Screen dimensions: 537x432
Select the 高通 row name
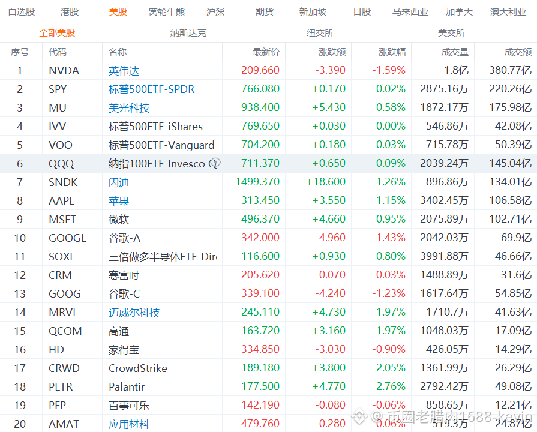(x=119, y=331)
